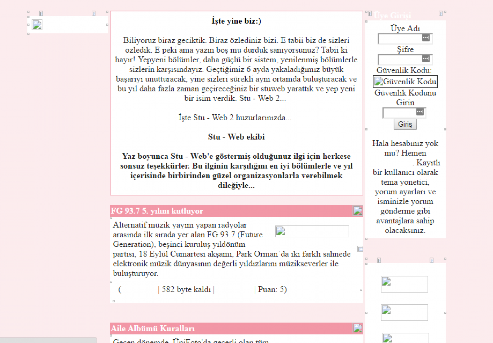Click small icon left of Üye Girişi title
493x343 pixels.
[370, 14]
